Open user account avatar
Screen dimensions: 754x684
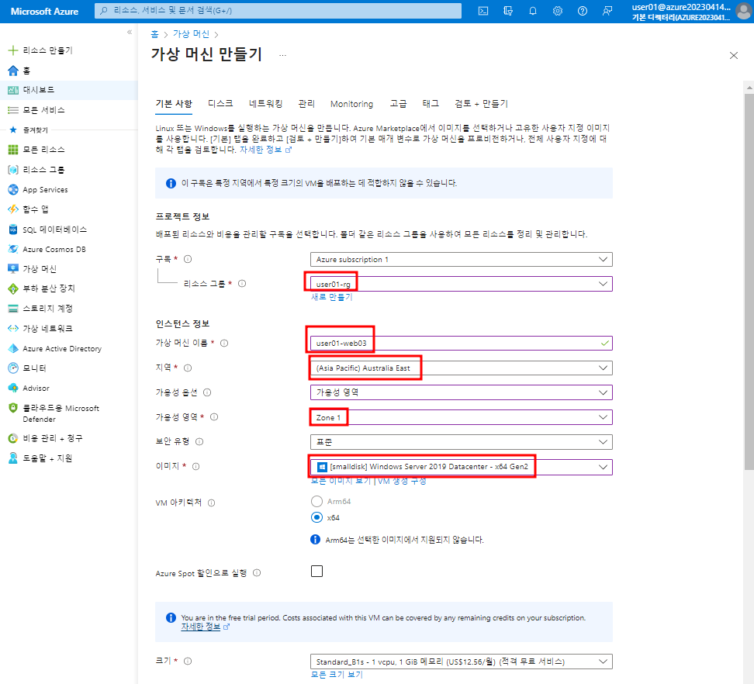(744, 11)
